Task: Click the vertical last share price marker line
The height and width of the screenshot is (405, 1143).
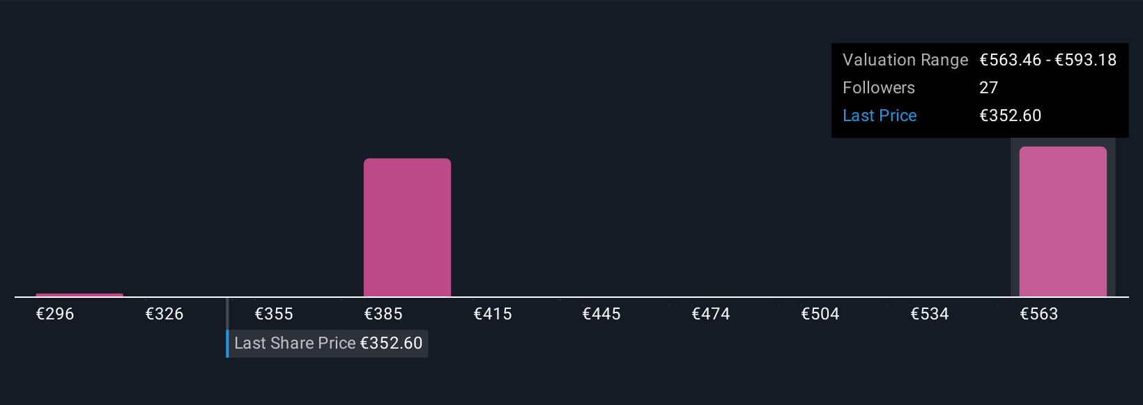Action: pyautogui.click(x=227, y=315)
